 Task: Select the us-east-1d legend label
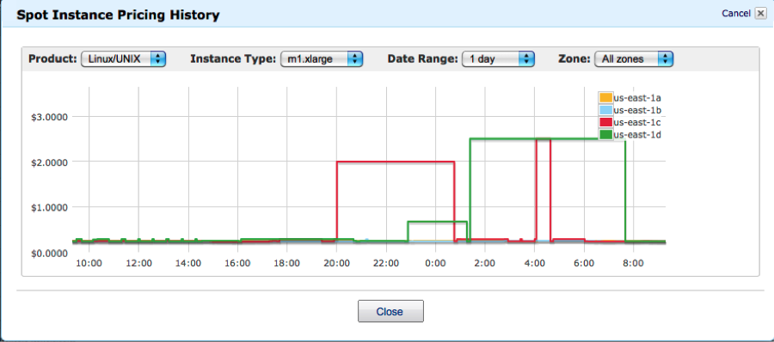636,134
